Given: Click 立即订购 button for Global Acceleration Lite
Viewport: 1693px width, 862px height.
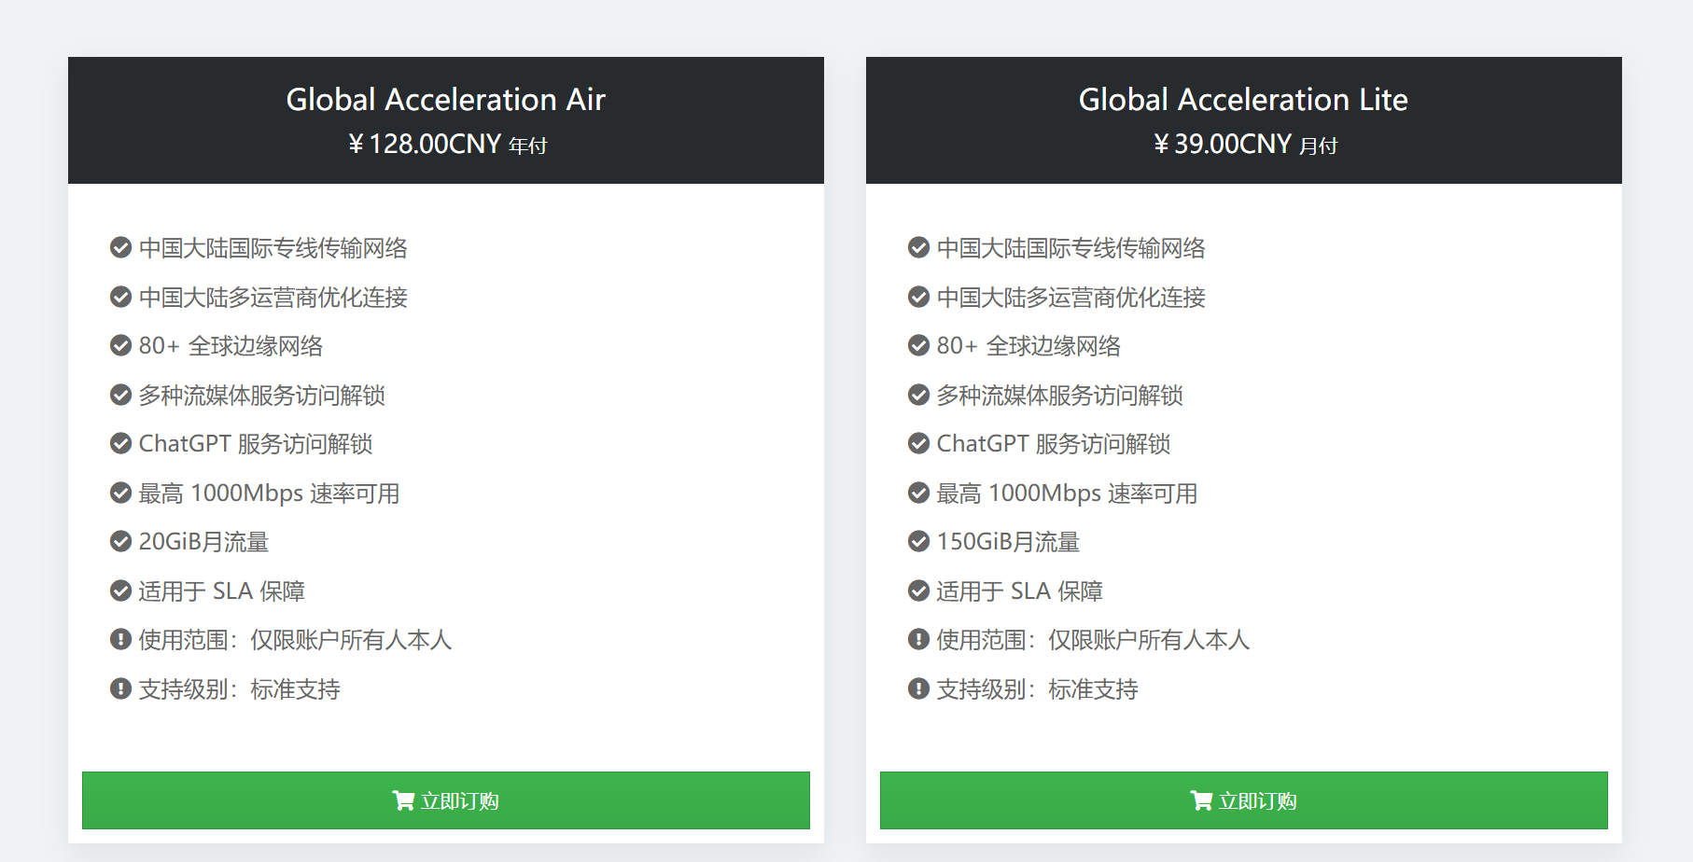Looking at the screenshot, I should [x=1243, y=799].
